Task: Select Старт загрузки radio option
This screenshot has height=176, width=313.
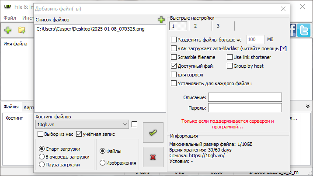Action: pyautogui.click(x=42, y=149)
